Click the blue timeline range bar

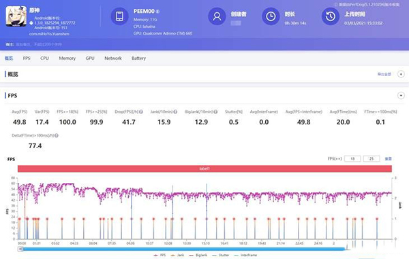[184, 249]
